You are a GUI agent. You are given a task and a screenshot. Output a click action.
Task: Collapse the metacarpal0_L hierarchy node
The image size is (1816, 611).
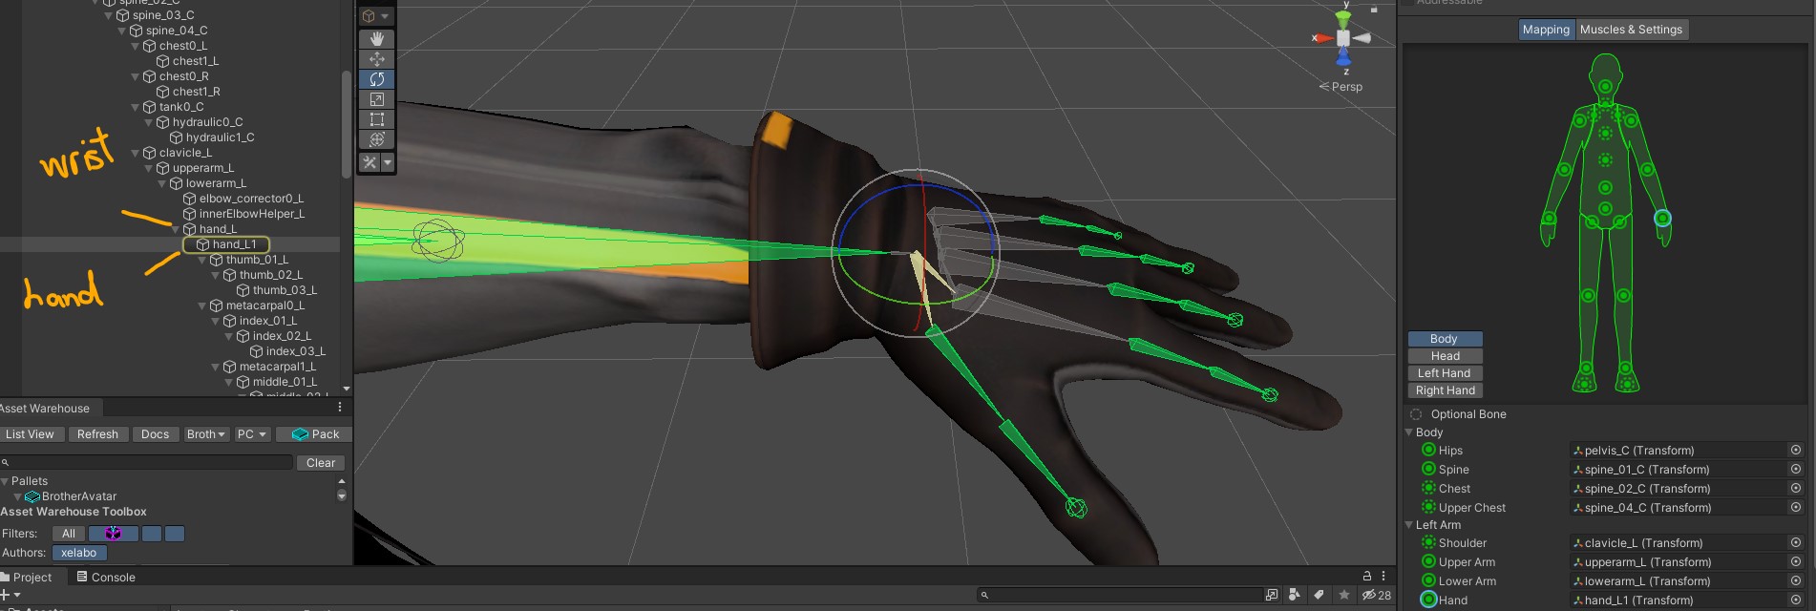tap(201, 305)
